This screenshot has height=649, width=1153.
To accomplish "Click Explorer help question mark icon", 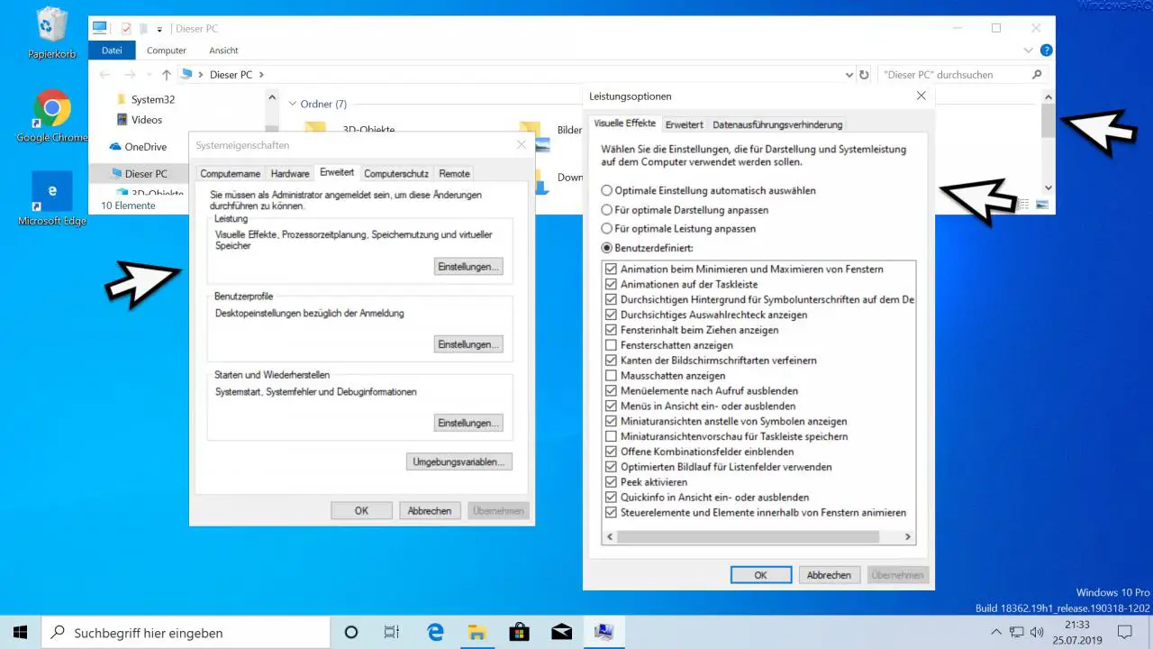I will 1046,50.
